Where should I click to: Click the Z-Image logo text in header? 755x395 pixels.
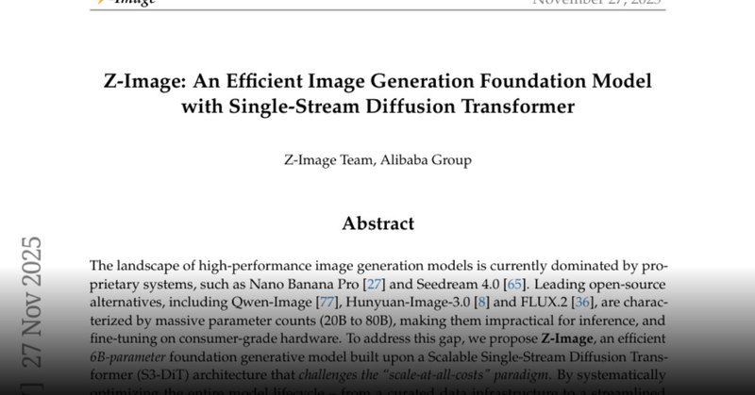[x=126, y=2]
